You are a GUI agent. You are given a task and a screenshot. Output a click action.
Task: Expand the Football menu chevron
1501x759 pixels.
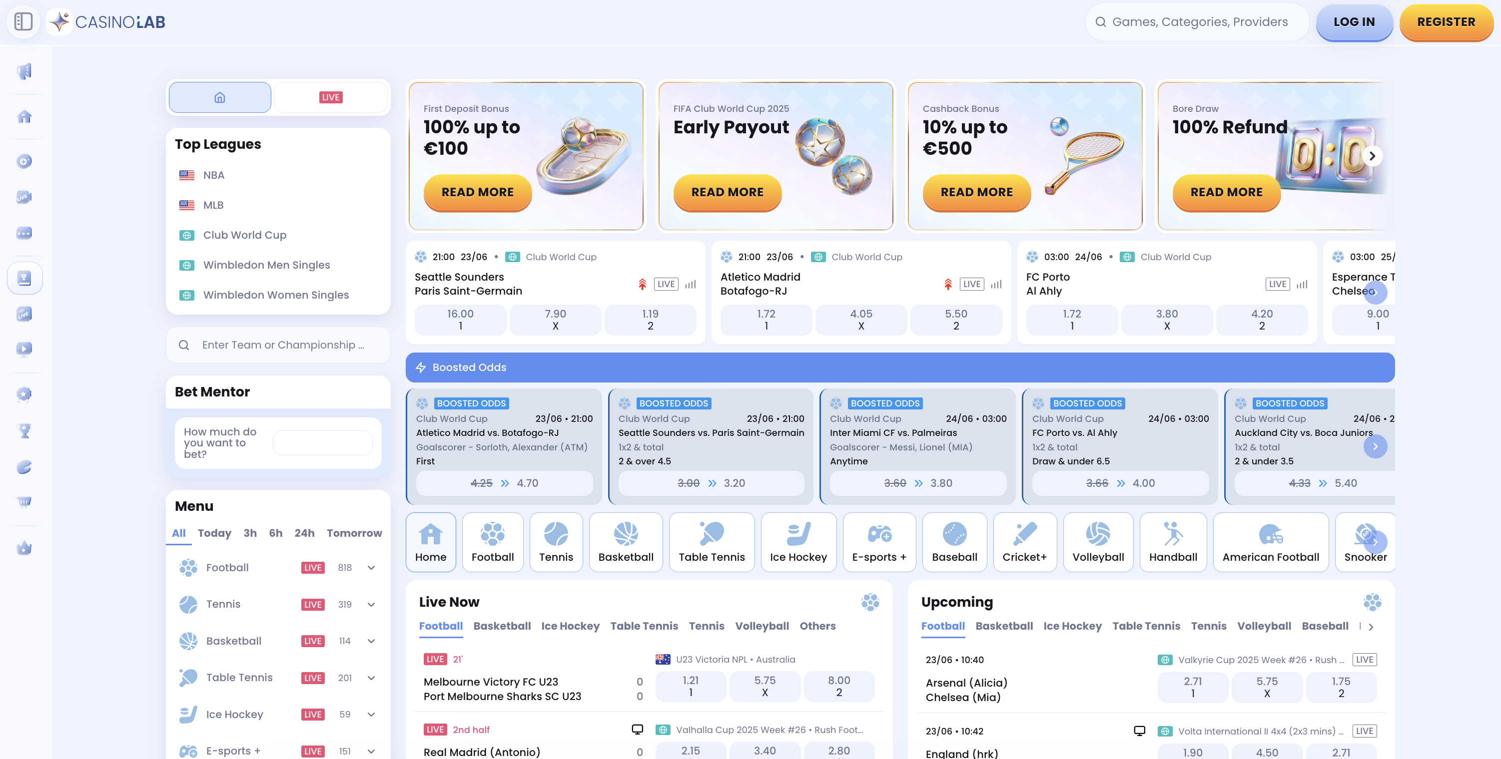point(371,567)
